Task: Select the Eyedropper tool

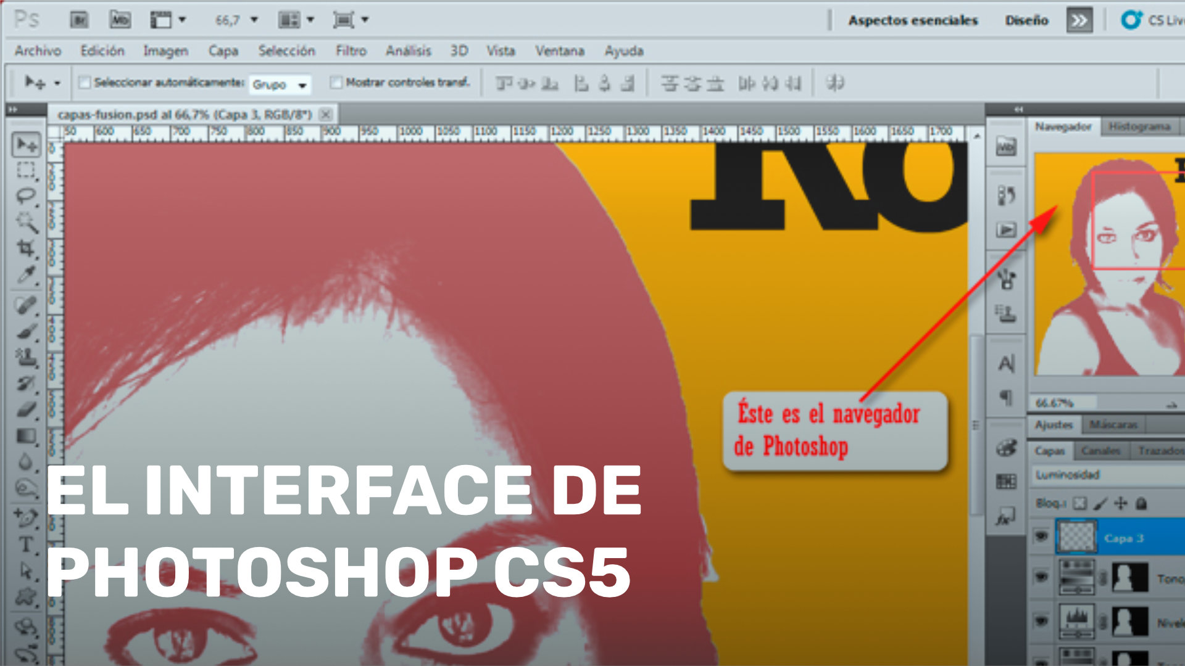Action: (26, 274)
